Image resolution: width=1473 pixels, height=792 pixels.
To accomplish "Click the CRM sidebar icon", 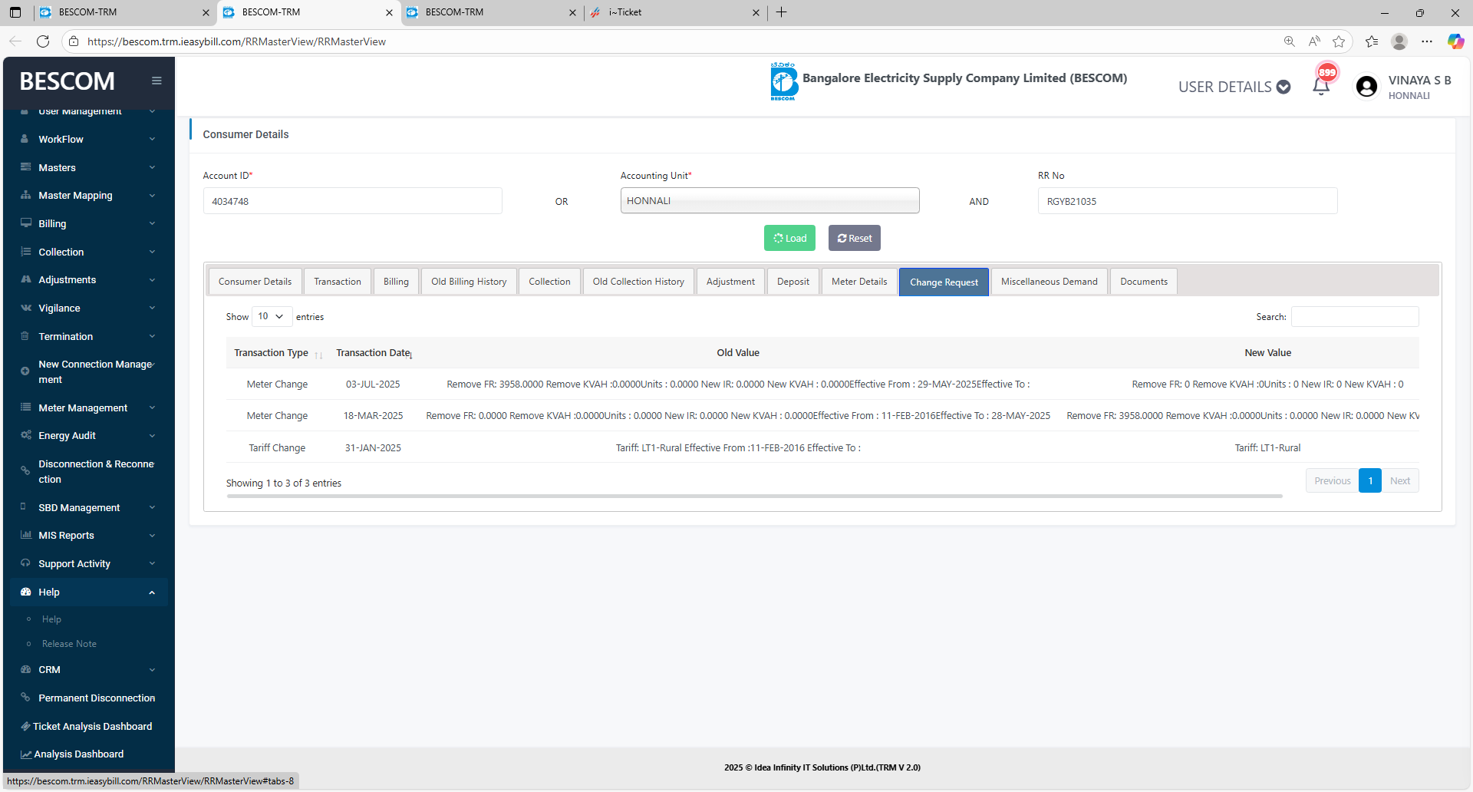I will (25, 669).
